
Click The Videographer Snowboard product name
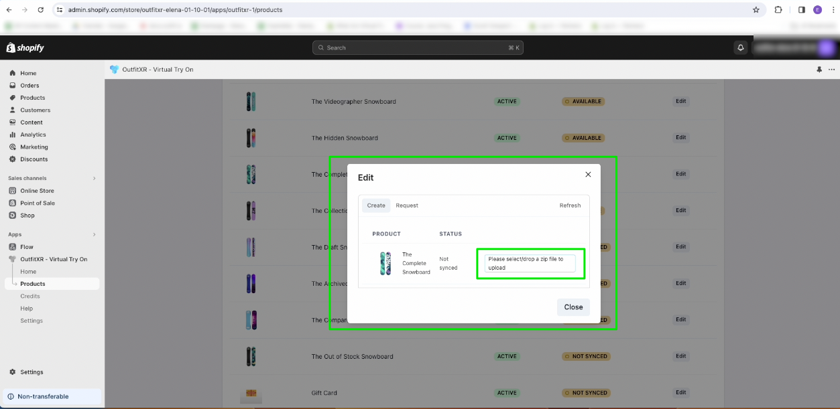click(353, 102)
